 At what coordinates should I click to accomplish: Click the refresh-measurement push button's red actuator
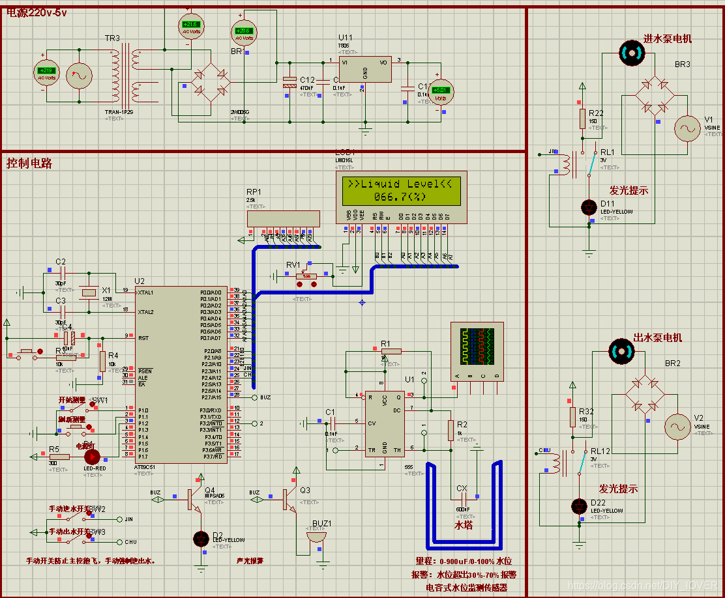coord(89,427)
